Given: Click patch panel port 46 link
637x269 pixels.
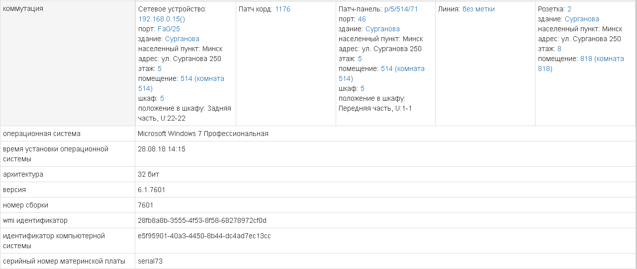Looking at the screenshot, I should tap(362, 19).
